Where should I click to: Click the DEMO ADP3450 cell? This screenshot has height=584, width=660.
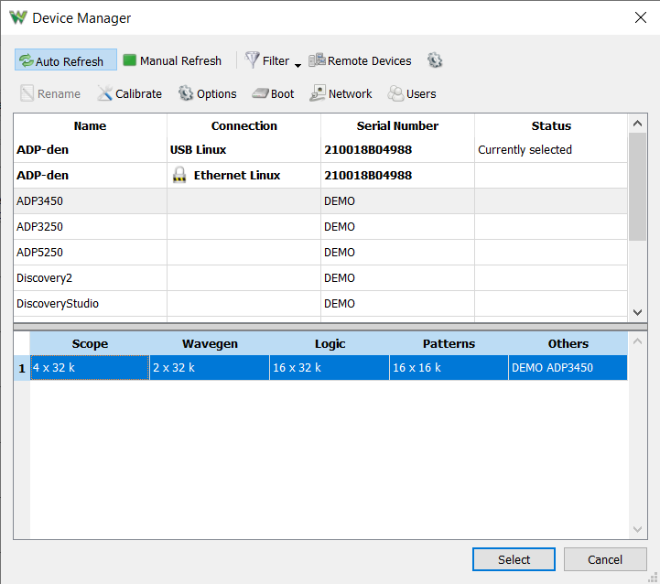coord(568,368)
